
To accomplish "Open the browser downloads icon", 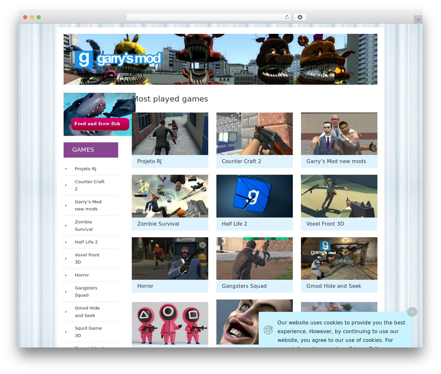I will 300,17.
